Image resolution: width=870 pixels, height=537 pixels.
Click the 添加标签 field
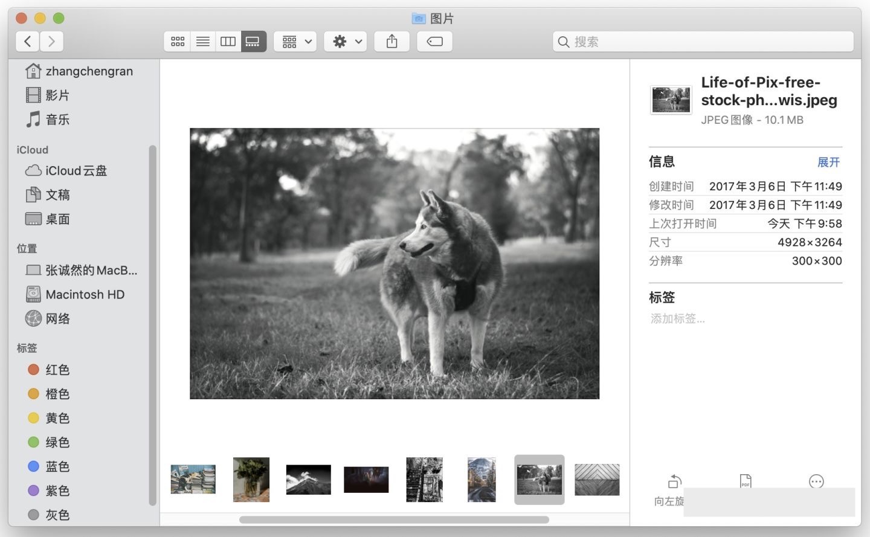tap(678, 318)
